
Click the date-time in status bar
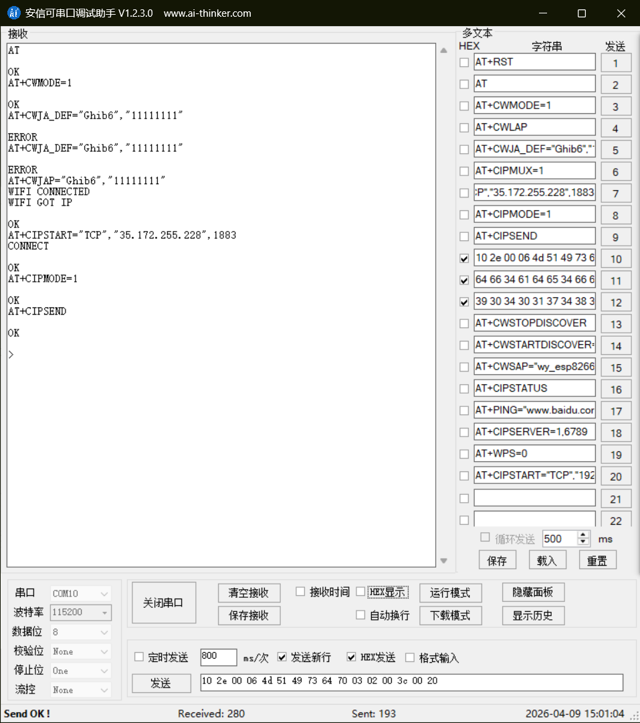point(575,714)
